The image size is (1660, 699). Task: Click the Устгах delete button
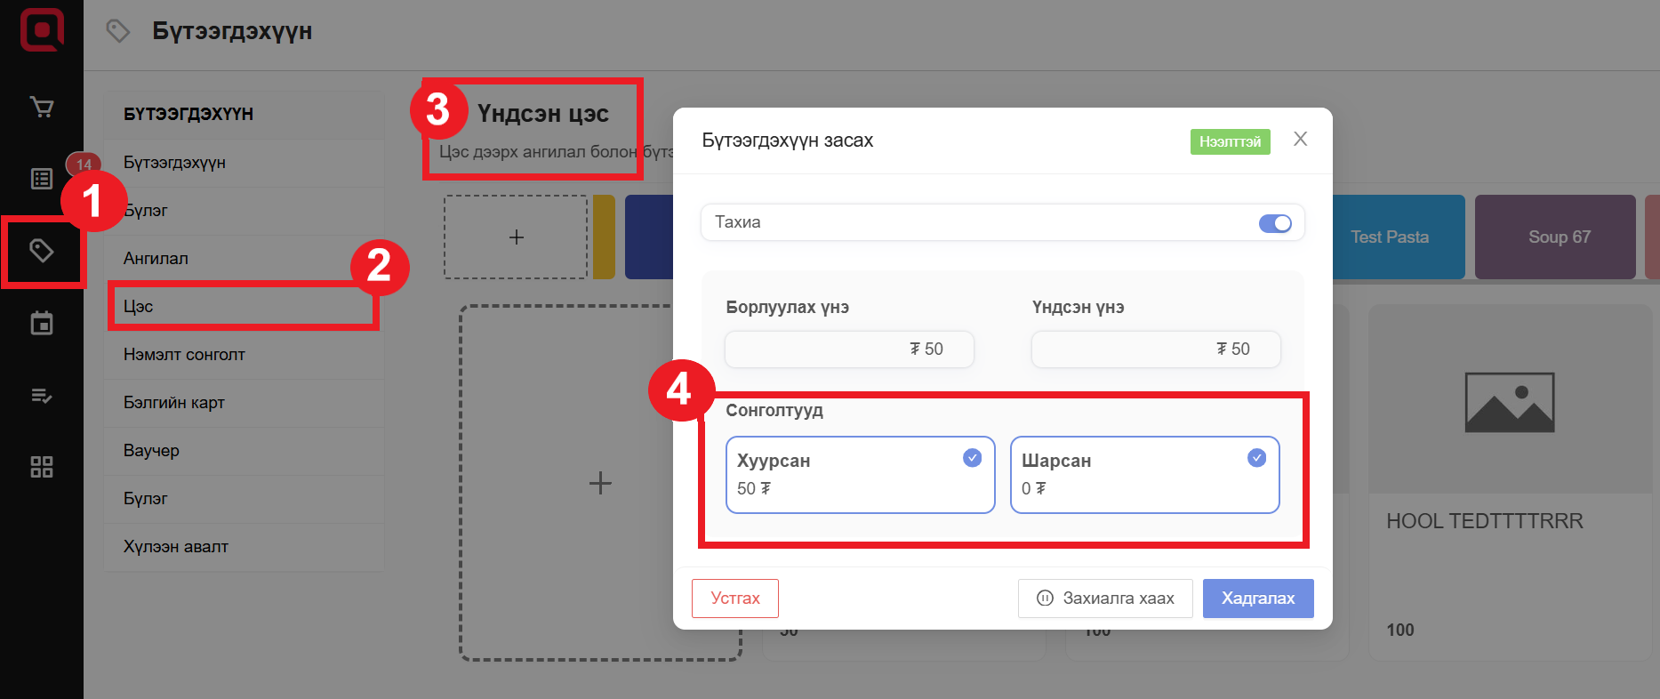[x=734, y=599]
